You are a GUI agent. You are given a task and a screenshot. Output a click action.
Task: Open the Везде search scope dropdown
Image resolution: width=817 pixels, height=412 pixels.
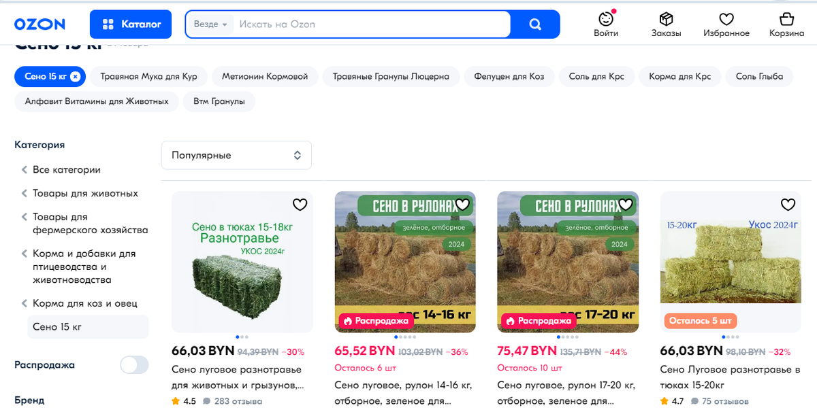coord(210,24)
